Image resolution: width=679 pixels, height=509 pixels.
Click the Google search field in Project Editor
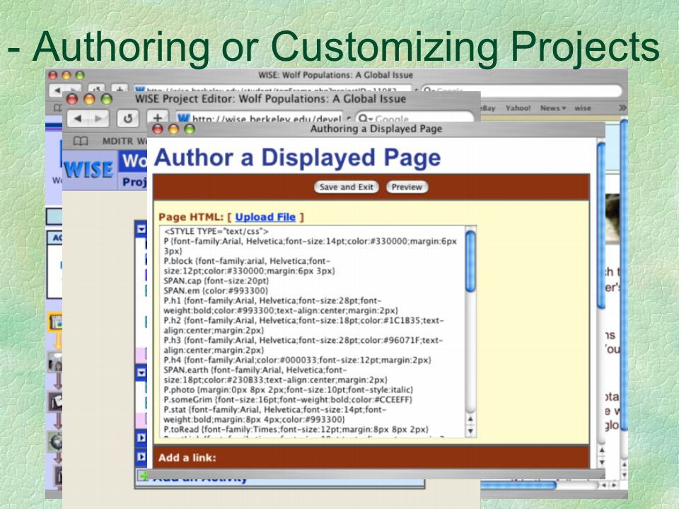[415, 119]
